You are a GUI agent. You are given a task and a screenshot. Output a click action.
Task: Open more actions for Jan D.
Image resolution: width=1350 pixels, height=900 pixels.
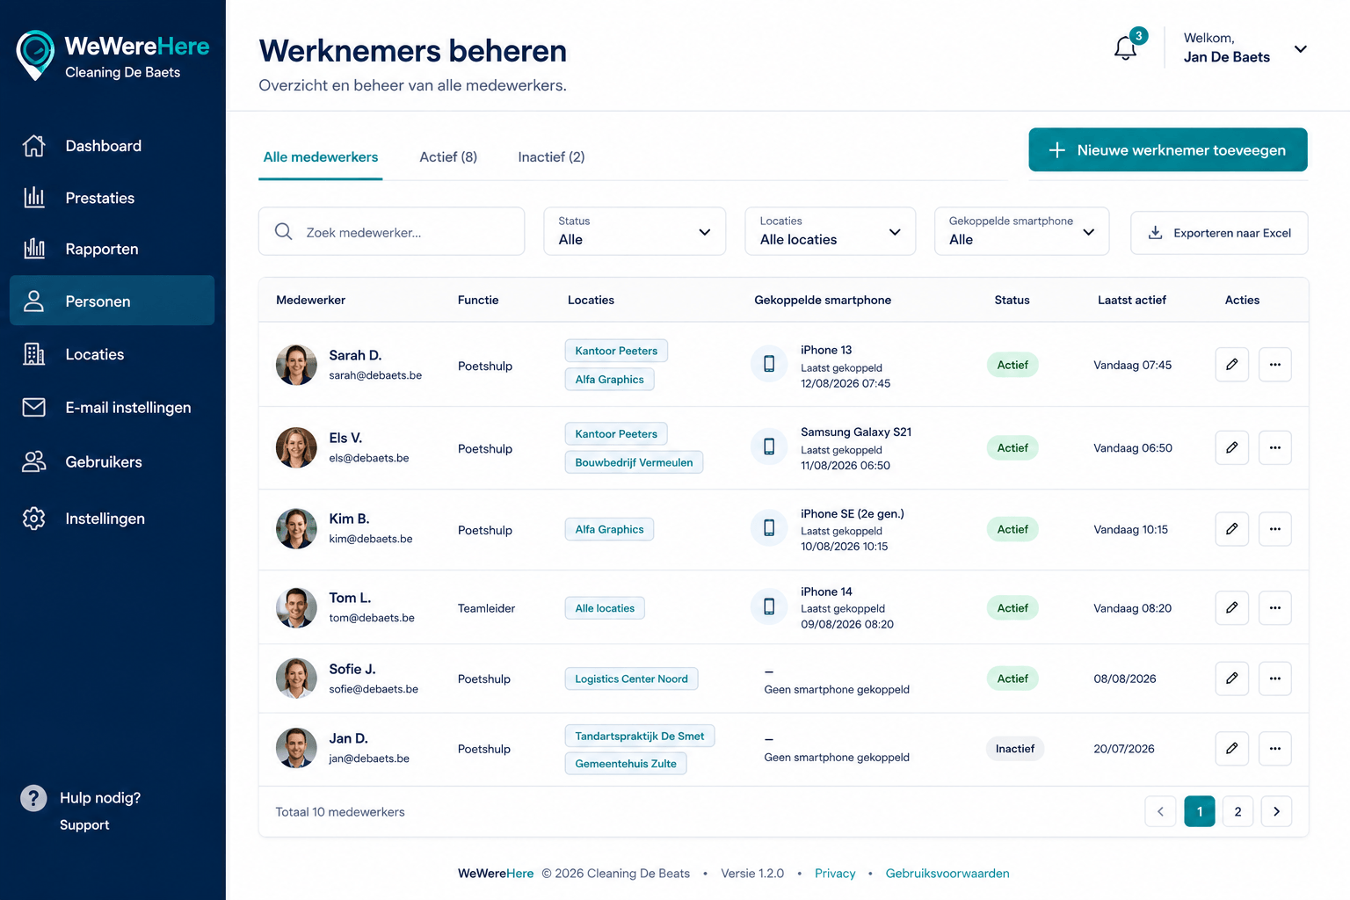(x=1275, y=749)
